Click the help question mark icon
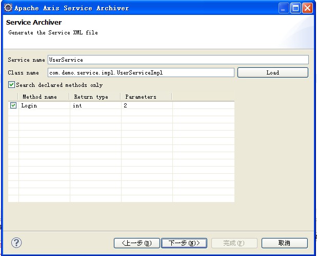The height and width of the screenshot is (256, 317). pyautogui.click(x=16, y=243)
